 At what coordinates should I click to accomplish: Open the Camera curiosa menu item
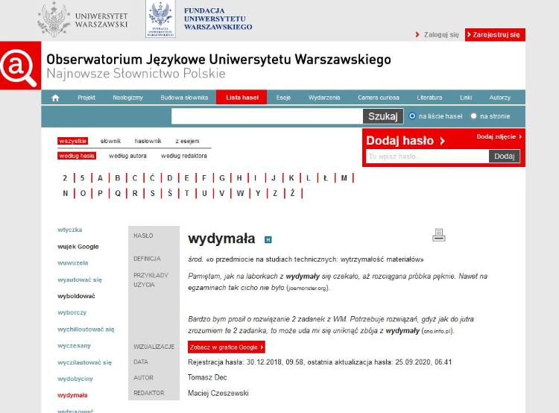(378, 98)
